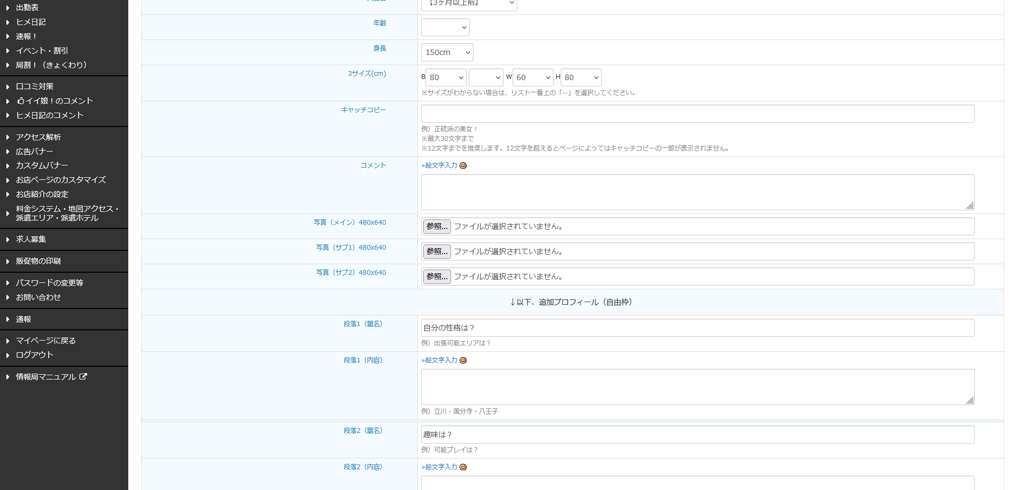Click 参照 button for 写真（メイン）
1017x490 pixels.
click(x=437, y=226)
